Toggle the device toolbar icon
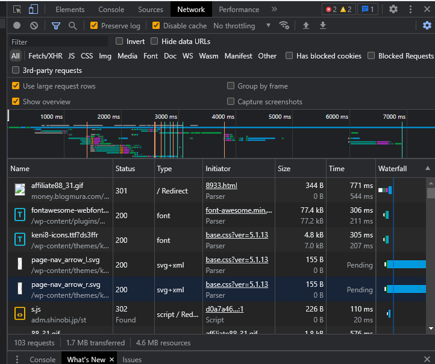 (33, 10)
